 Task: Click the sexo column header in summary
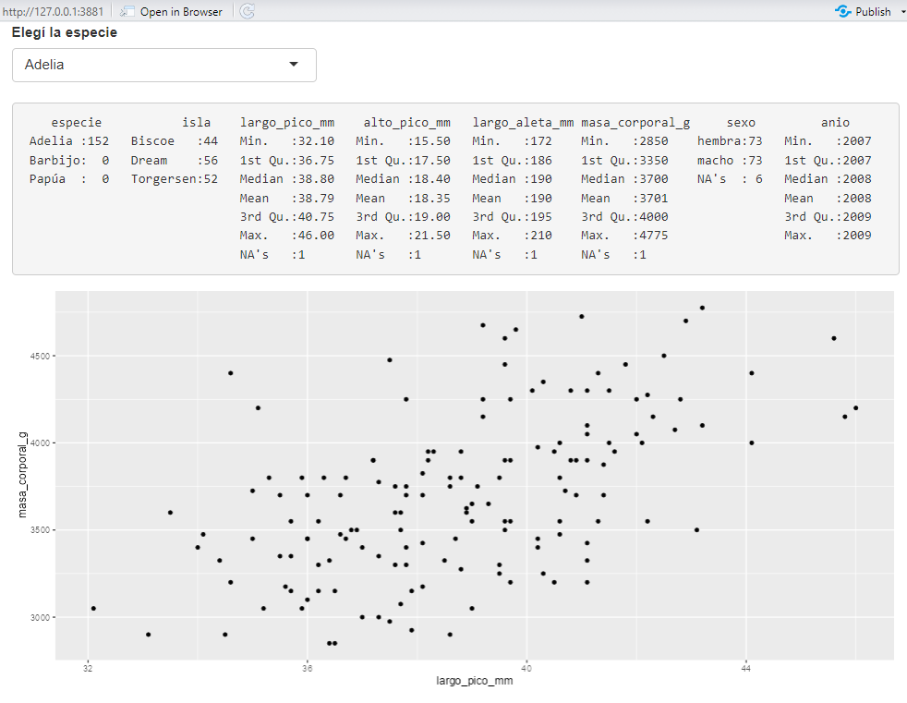click(x=741, y=122)
